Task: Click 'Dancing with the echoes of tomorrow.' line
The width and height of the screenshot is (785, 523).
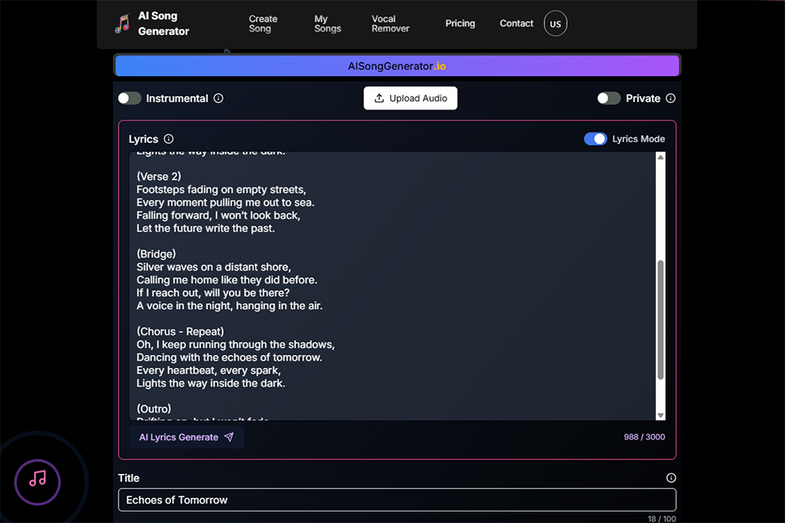Action: click(229, 357)
